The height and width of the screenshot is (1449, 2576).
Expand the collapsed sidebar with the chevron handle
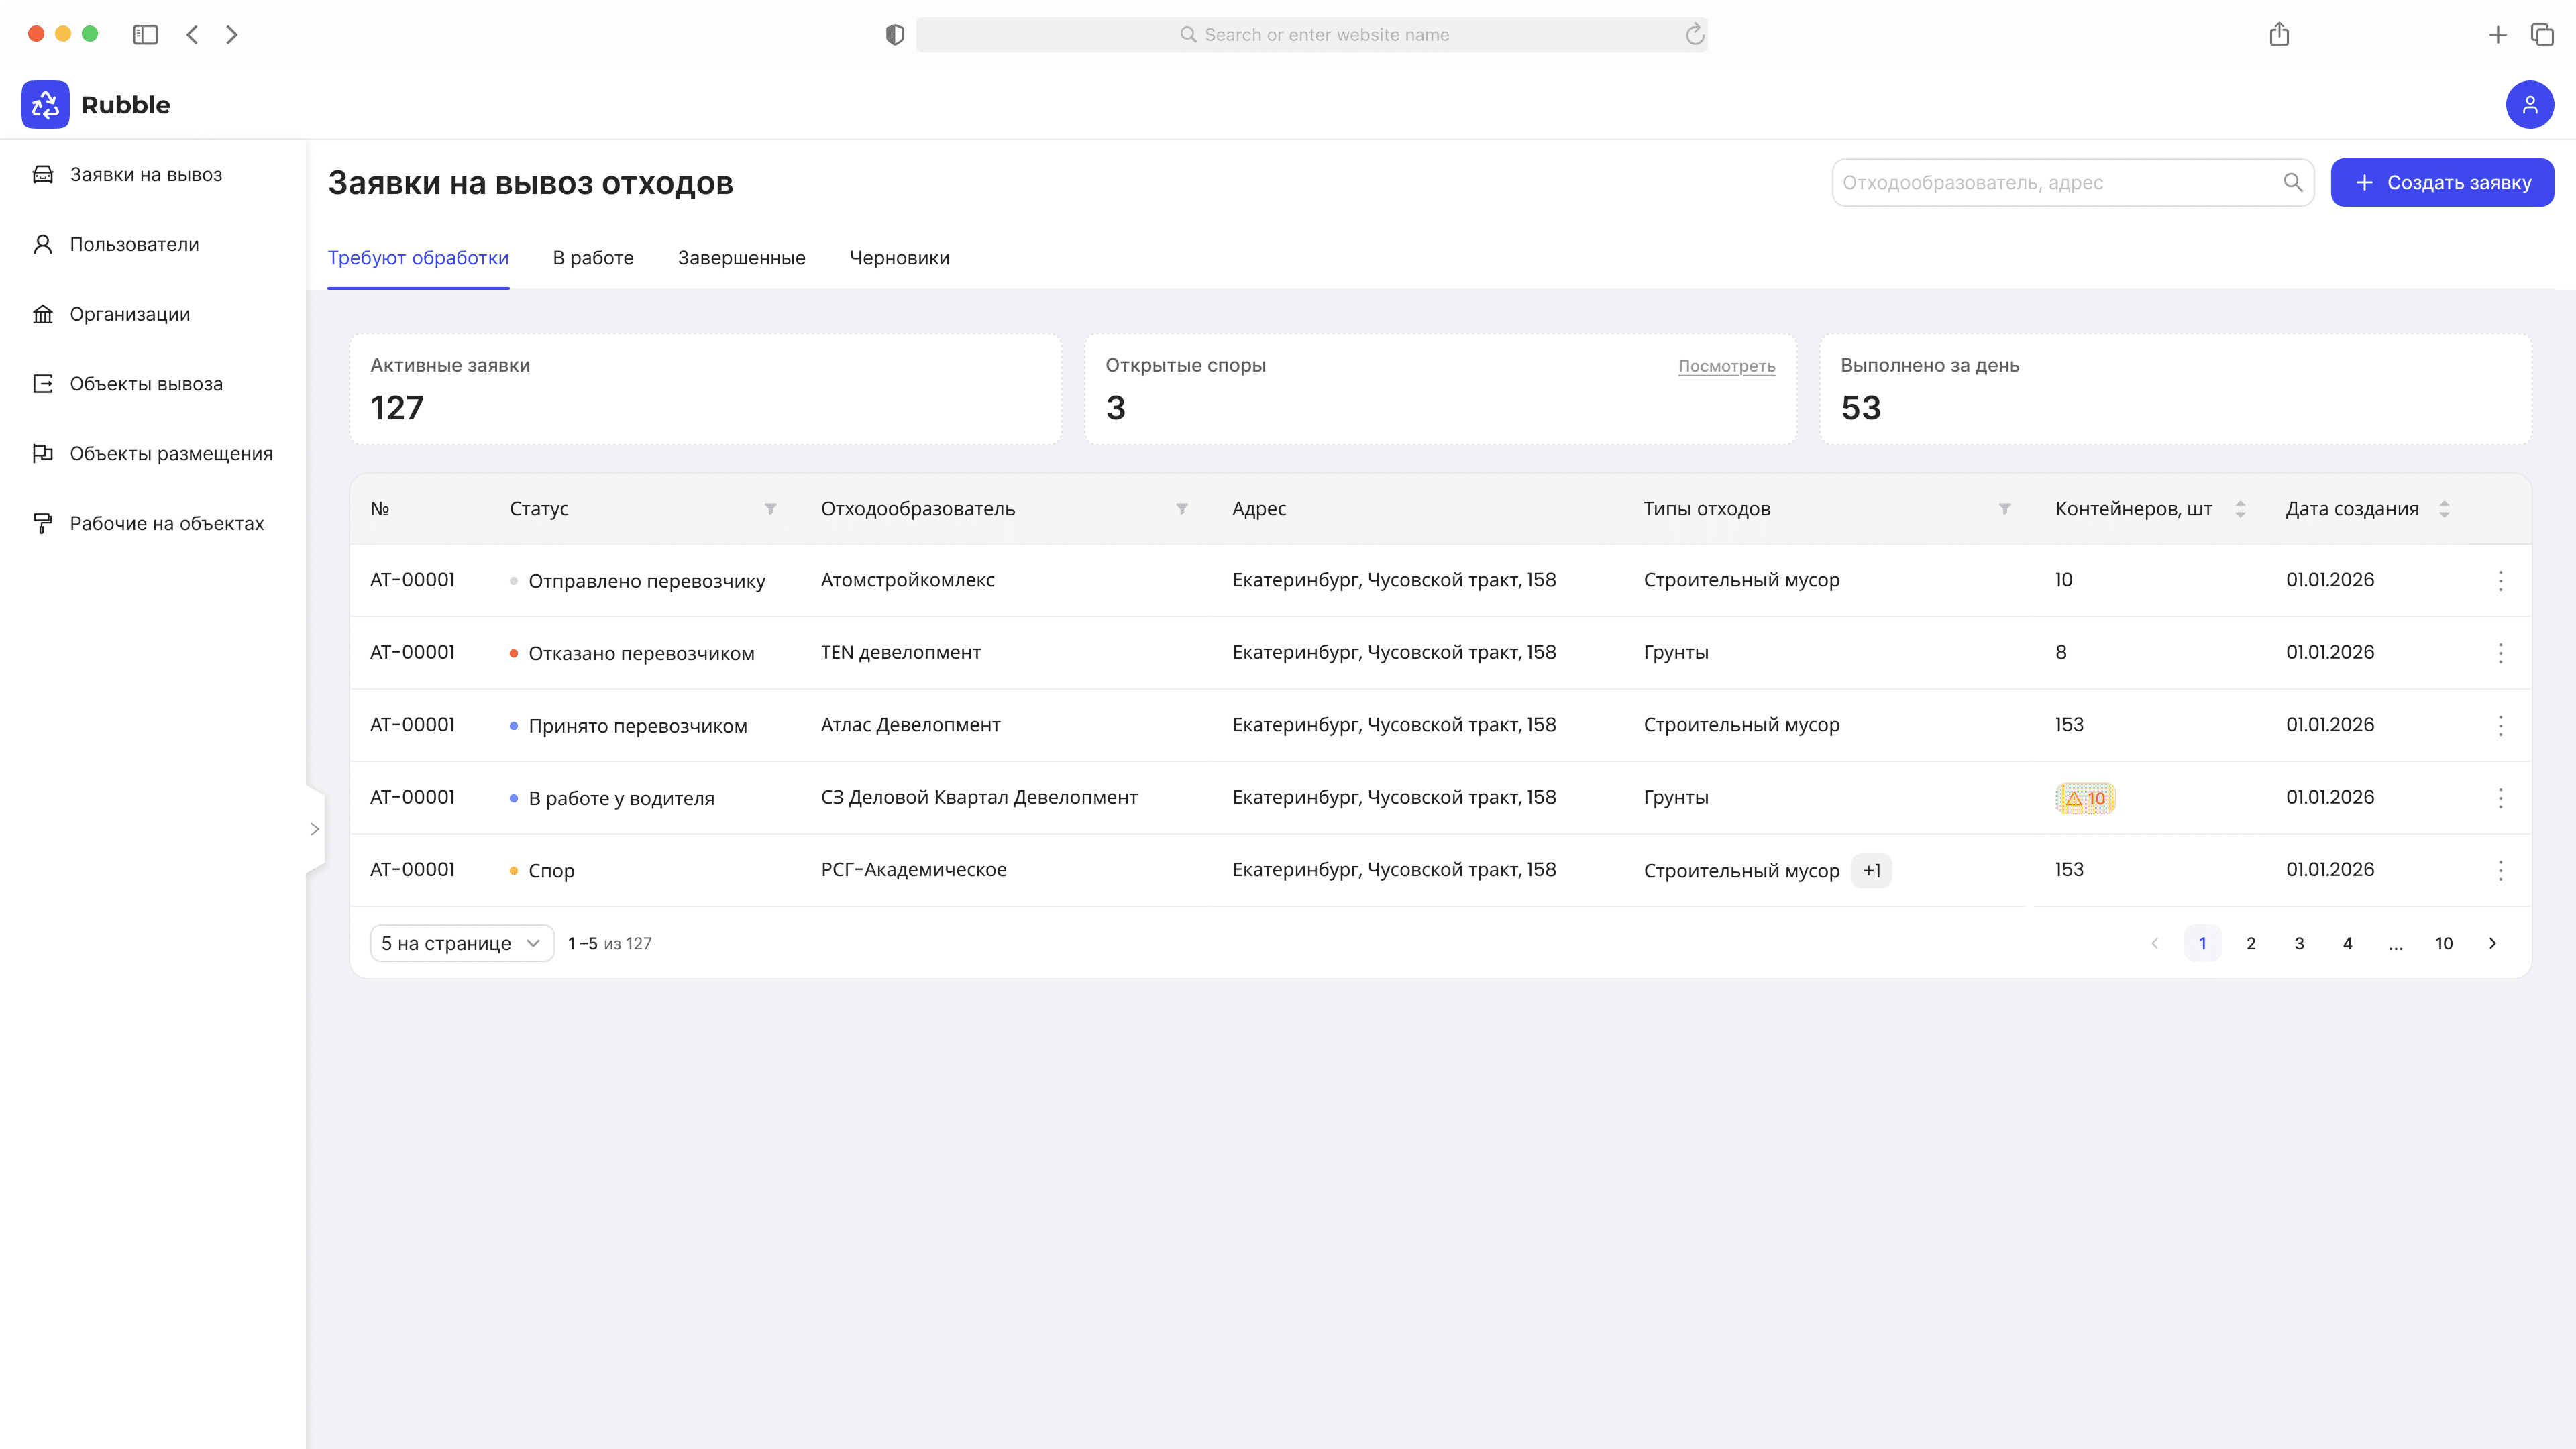pos(314,829)
